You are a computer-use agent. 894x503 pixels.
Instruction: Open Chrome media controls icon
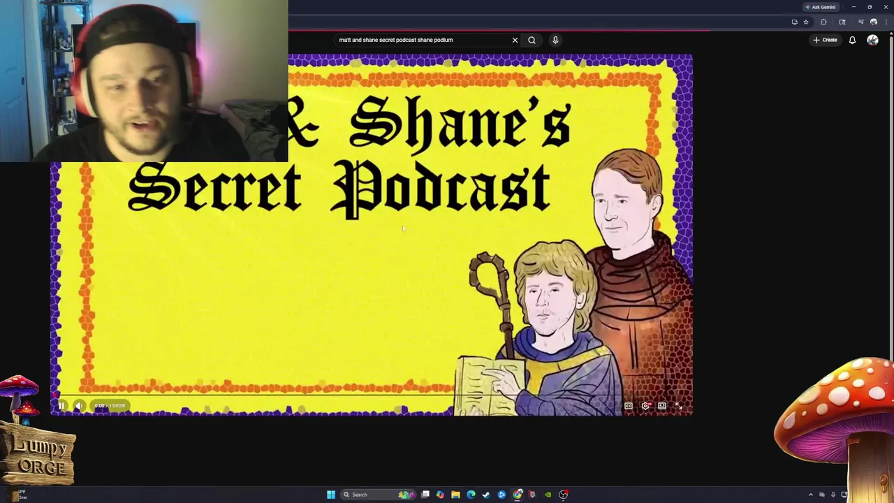tap(861, 22)
